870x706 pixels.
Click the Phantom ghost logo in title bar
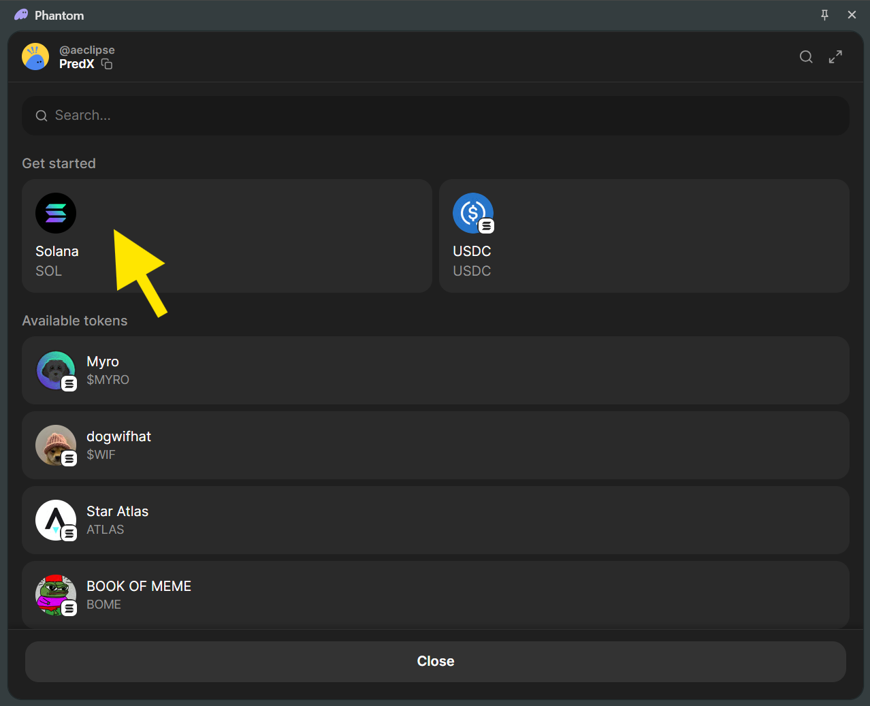tap(21, 15)
